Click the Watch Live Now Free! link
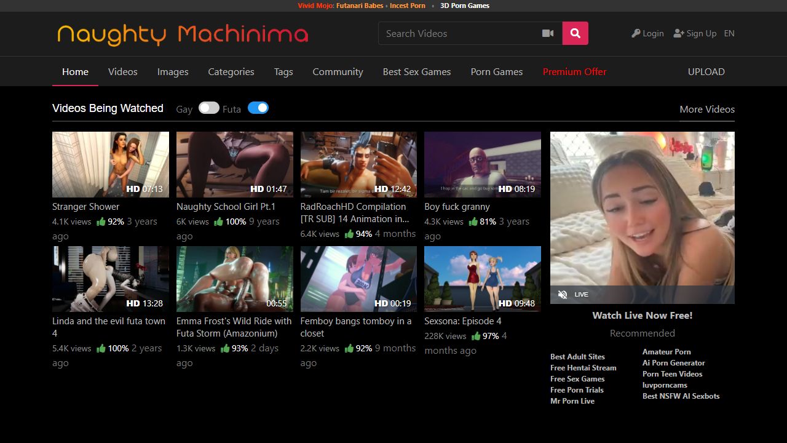The height and width of the screenshot is (443, 787). pyautogui.click(x=643, y=315)
